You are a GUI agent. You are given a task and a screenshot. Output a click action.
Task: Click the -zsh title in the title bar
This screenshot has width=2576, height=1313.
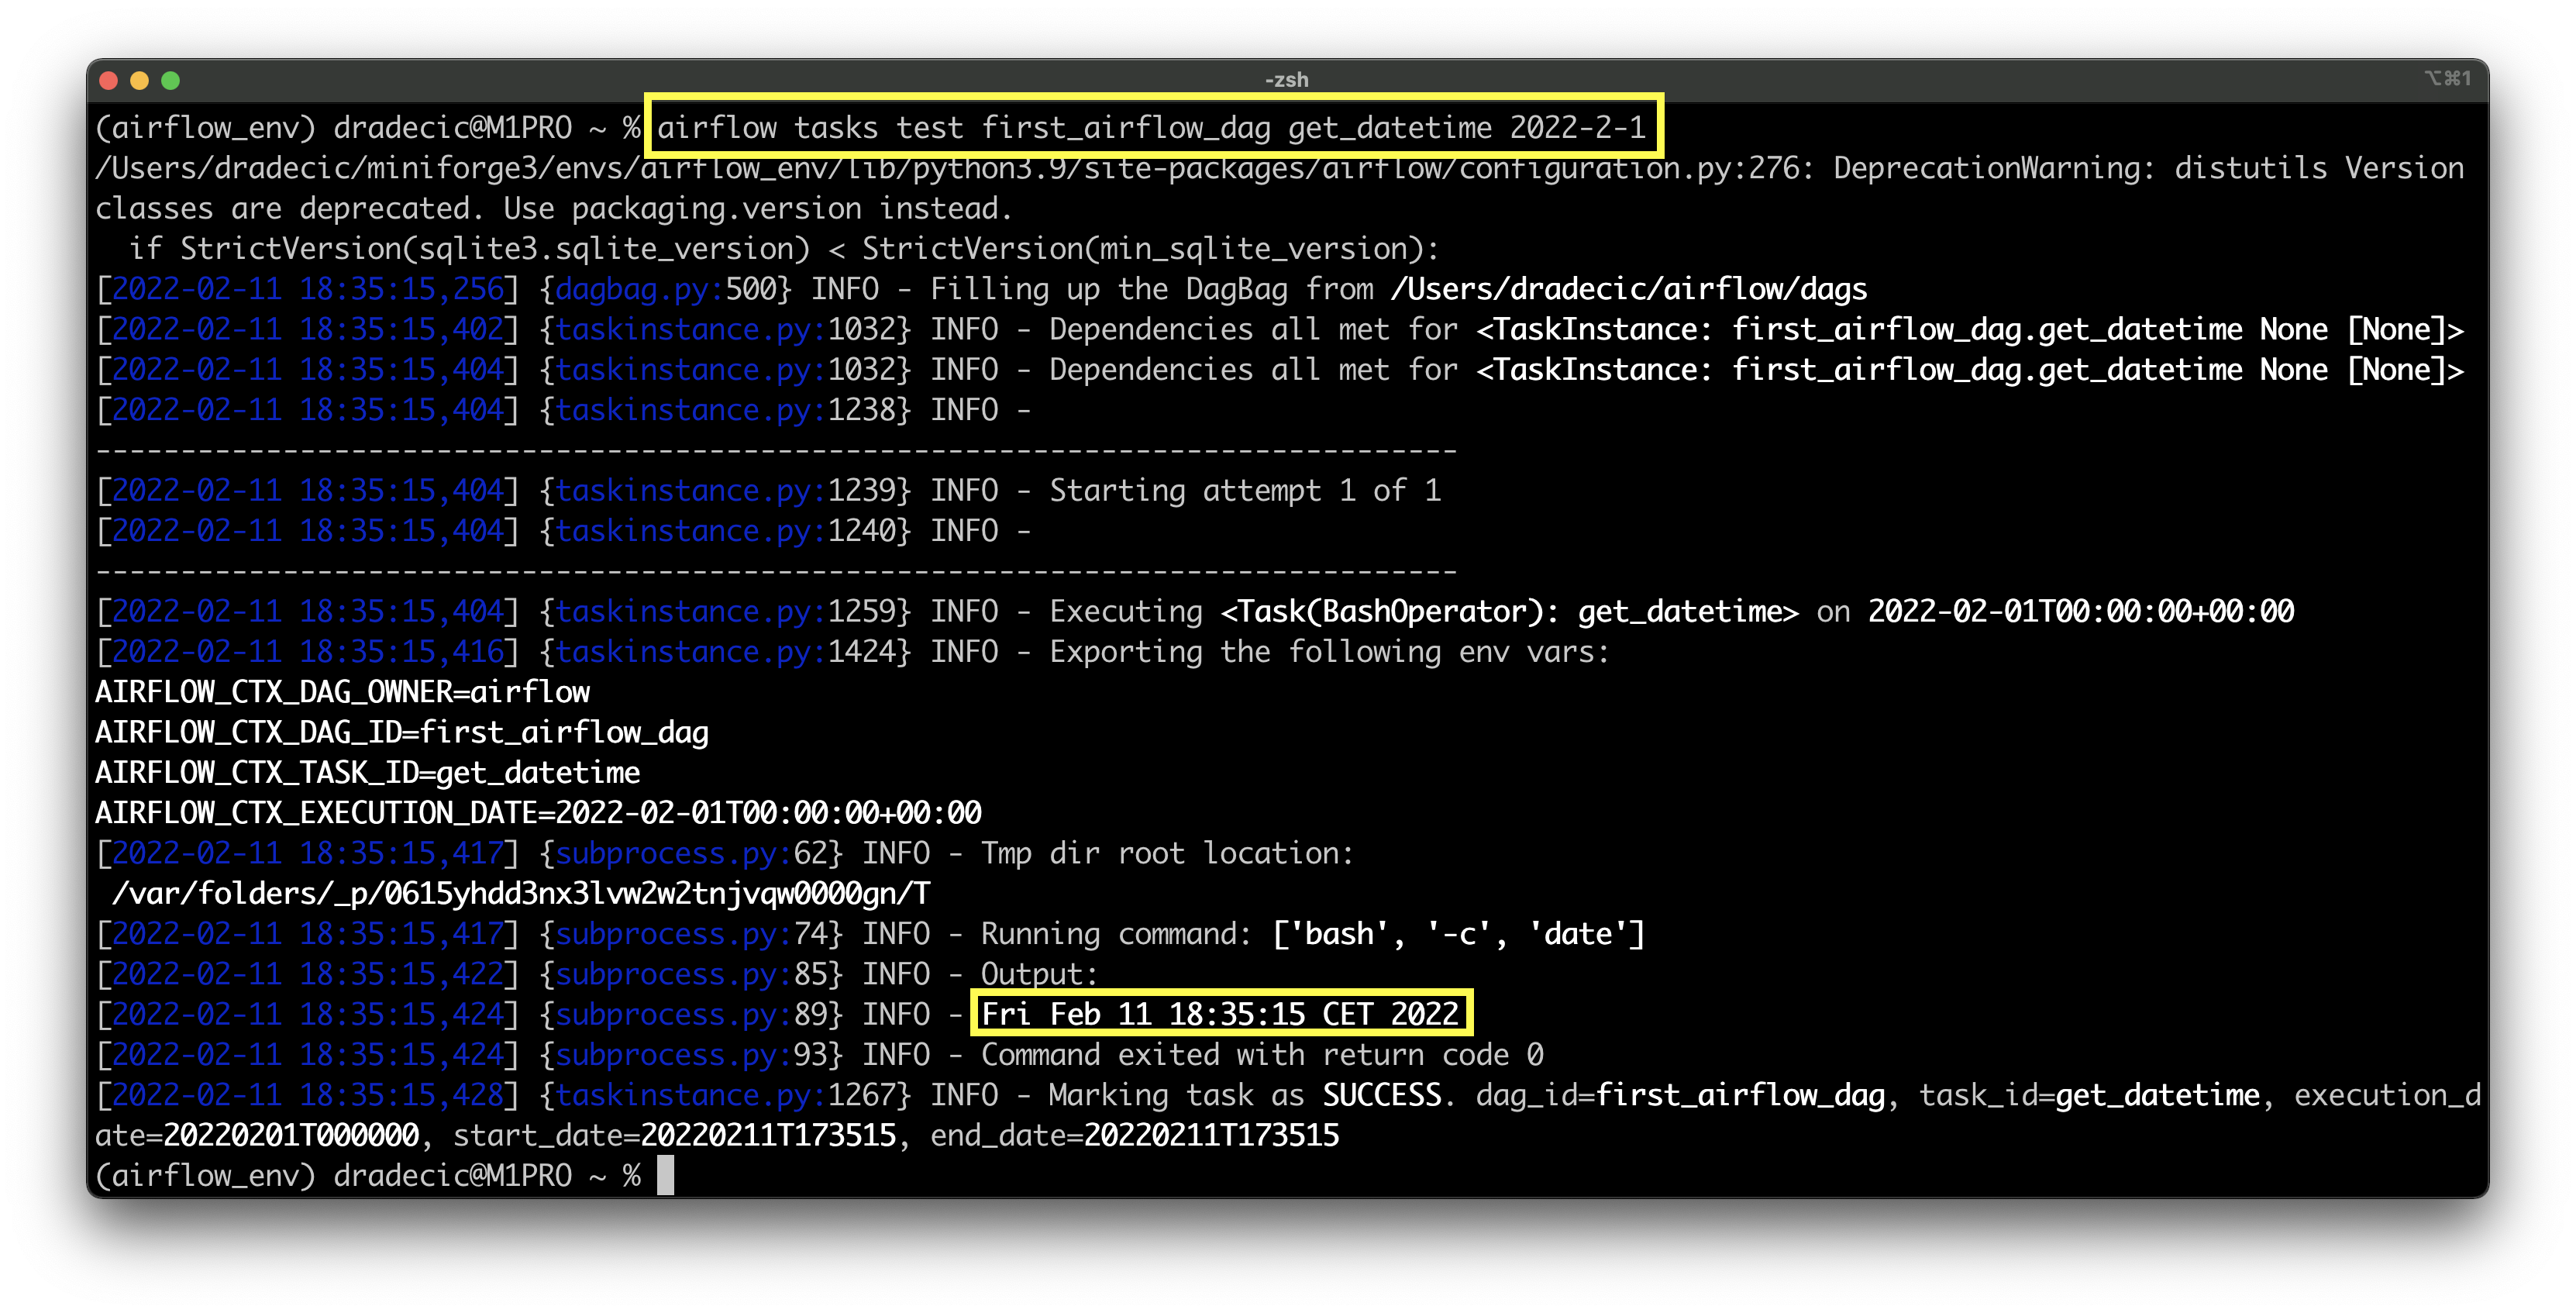[x=1286, y=79]
